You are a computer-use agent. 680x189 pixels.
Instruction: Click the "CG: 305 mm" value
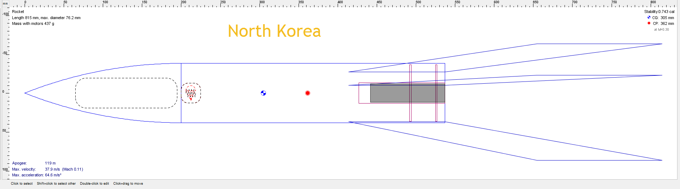click(x=663, y=18)
